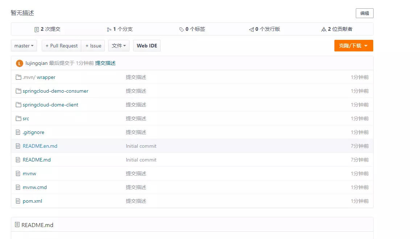This screenshot has height=239, width=420.
Task: Open the 文件 dropdown menu
Action: coord(119,46)
